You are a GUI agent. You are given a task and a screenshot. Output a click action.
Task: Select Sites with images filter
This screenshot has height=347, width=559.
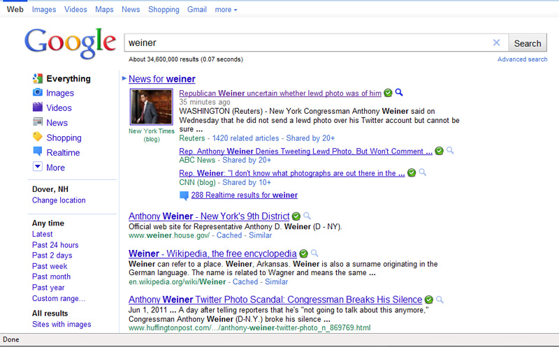pyautogui.click(x=61, y=324)
